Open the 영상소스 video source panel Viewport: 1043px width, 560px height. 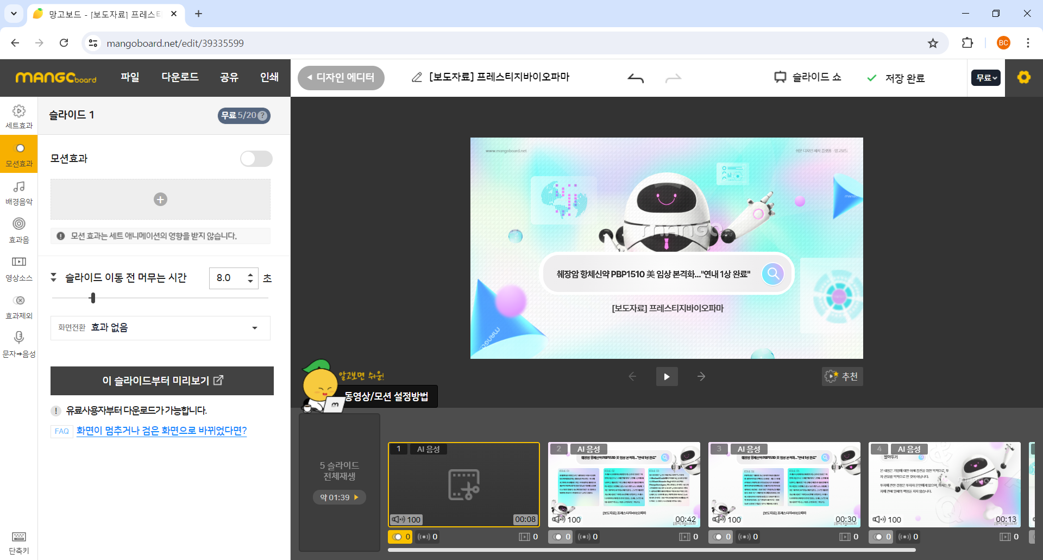pos(19,269)
